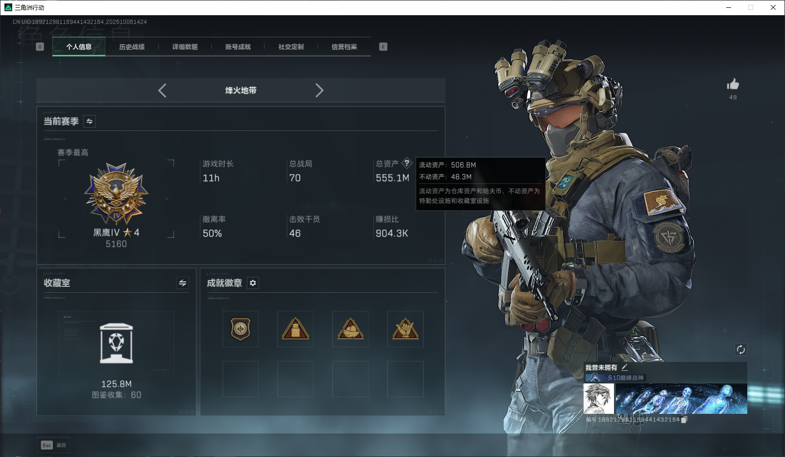This screenshot has width=785, height=457.
Task: Open the 详细数据 tab
Action: tap(185, 47)
